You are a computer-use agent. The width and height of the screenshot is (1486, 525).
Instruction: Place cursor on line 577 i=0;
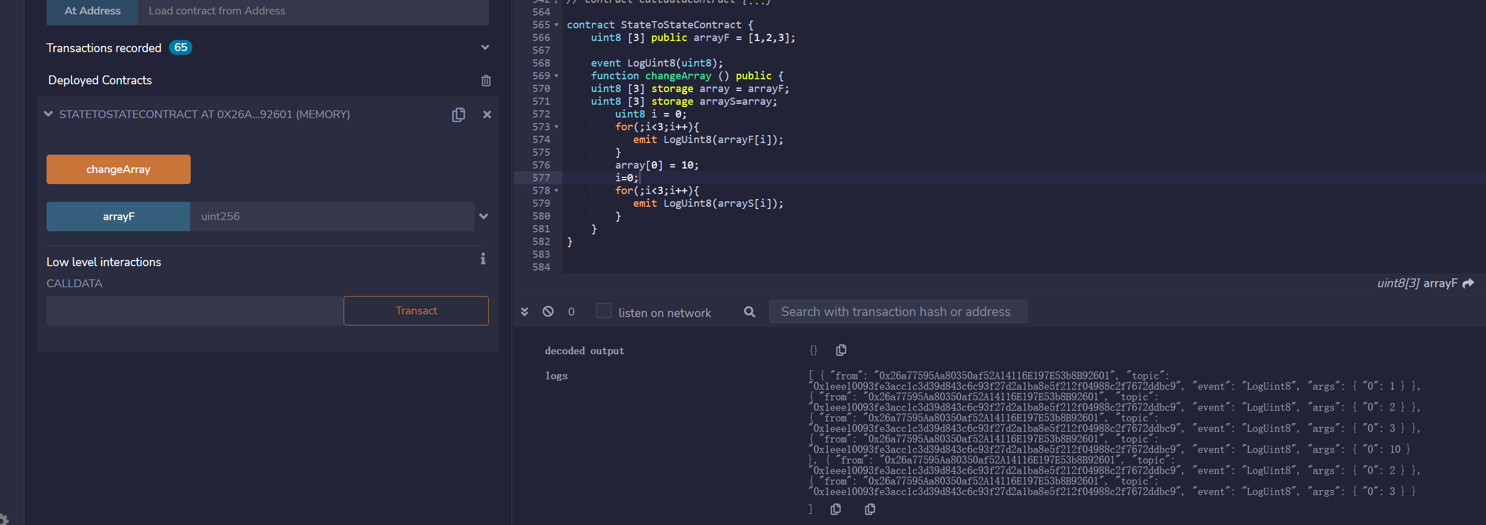(626, 179)
